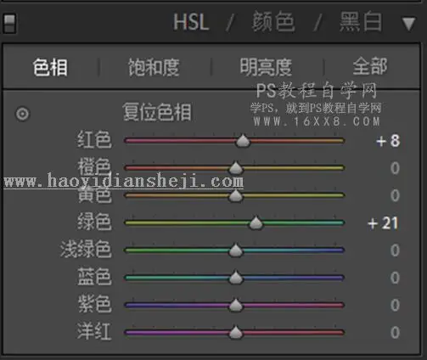The height and width of the screenshot is (360, 427).
Task: Click the 橙色 hue slider handle
Action: [x=236, y=167]
